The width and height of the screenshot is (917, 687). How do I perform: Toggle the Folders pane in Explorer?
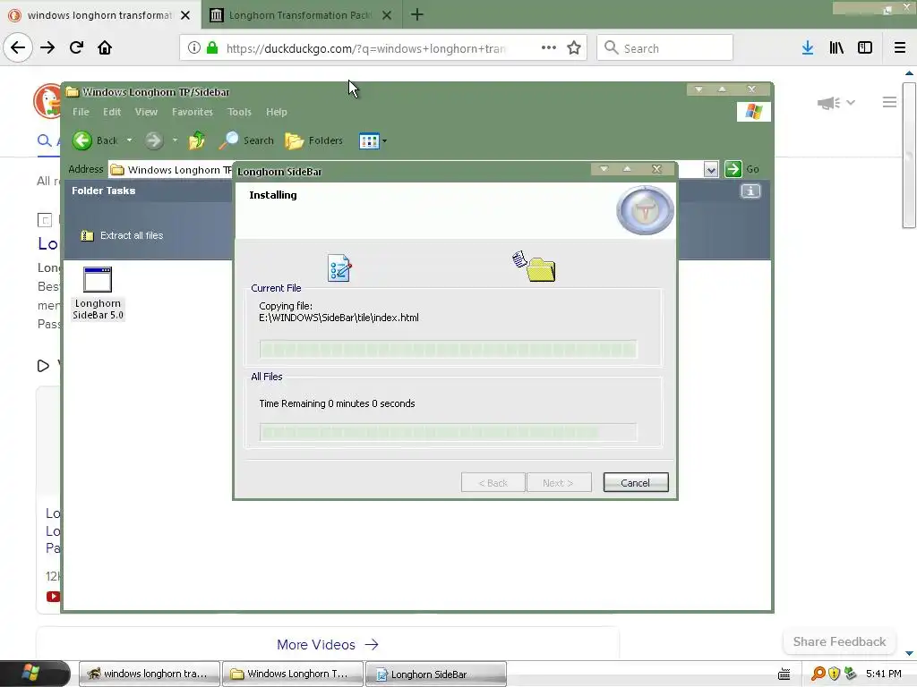(x=314, y=140)
